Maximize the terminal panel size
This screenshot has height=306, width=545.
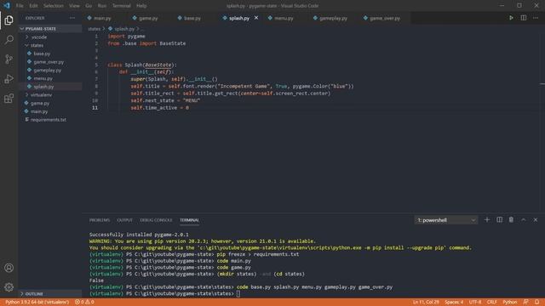pyautogui.click(x=523, y=219)
